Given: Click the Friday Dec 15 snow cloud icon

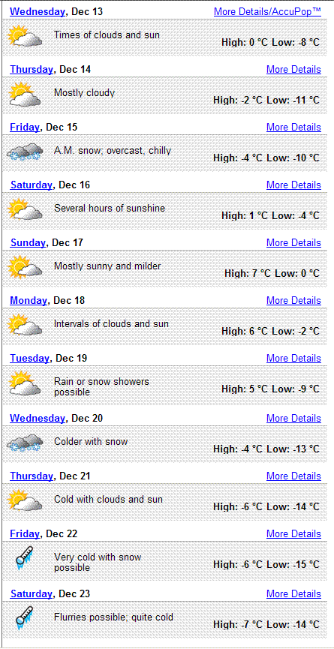Looking at the screenshot, I should [25, 152].
